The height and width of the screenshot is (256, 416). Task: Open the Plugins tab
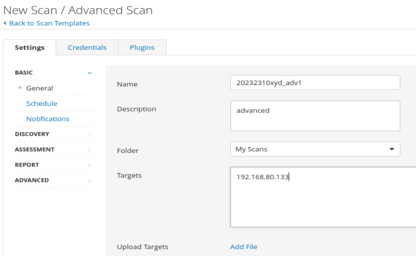tap(142, 47)
